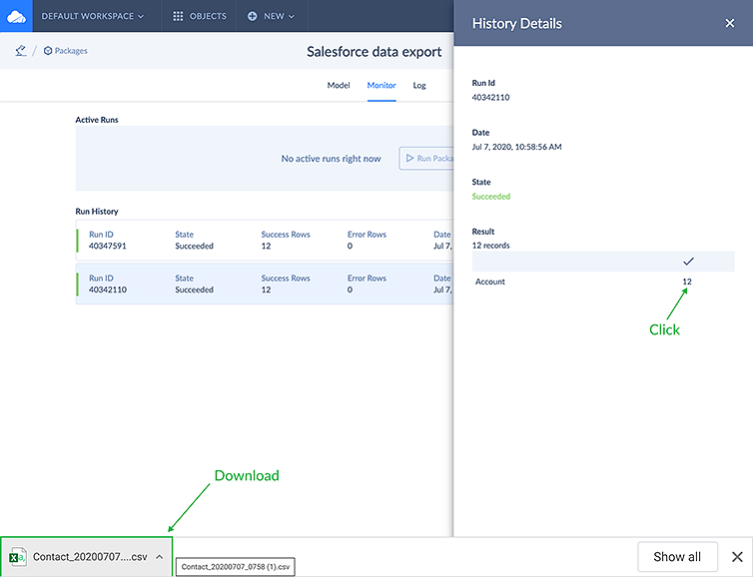The height and width of the screenshot is (577, 753).
Task: Click the checkmark column header icon
Action: [688, 262]
